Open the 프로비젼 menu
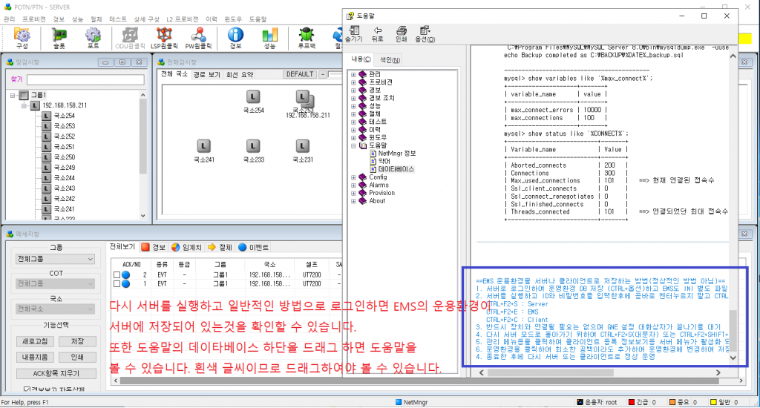 coord(34,19)
